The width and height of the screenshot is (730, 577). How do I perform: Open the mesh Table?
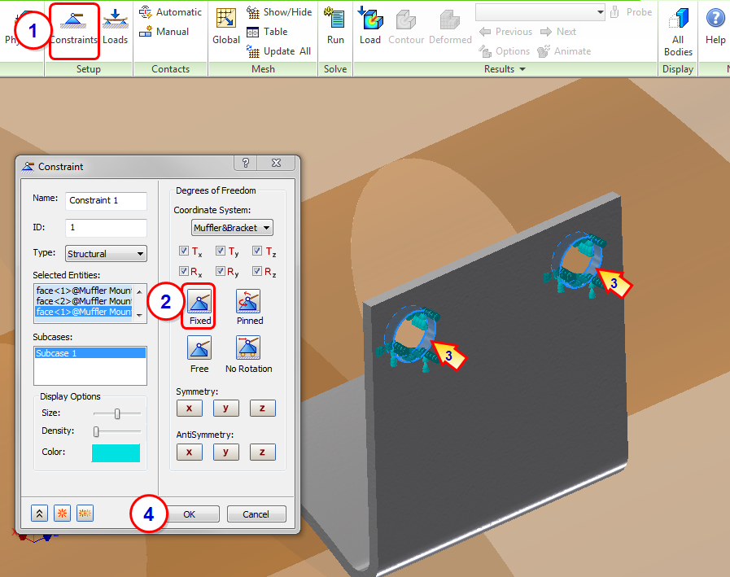[267, 32]
